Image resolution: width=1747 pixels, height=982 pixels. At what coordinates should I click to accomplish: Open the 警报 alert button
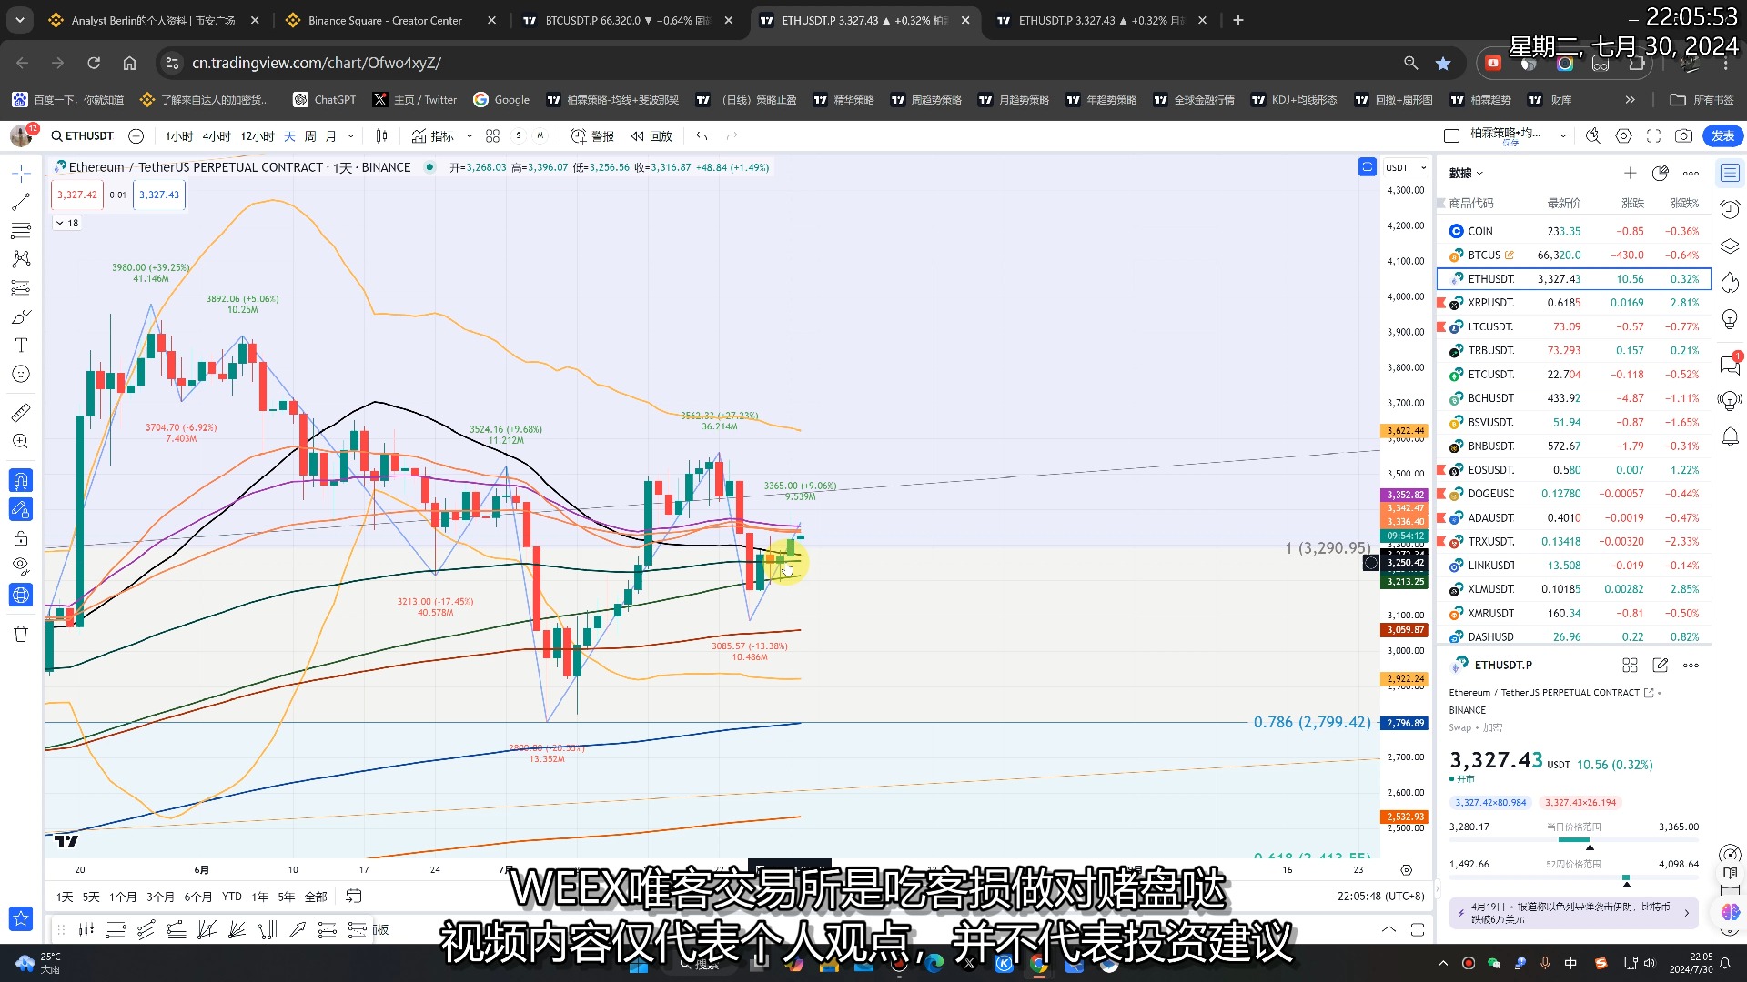[x=592, y=136]
